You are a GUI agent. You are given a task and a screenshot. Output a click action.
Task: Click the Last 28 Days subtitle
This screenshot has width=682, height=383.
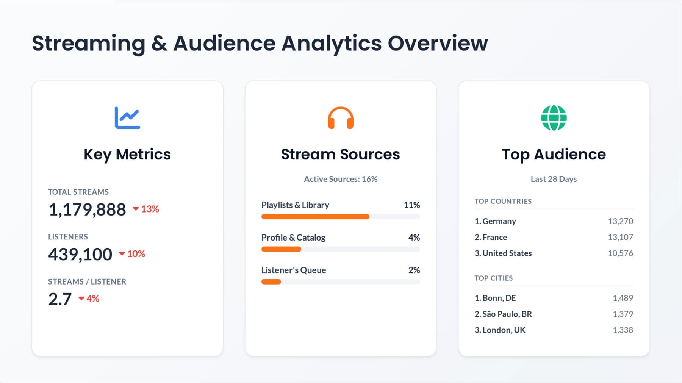(554, 179)
